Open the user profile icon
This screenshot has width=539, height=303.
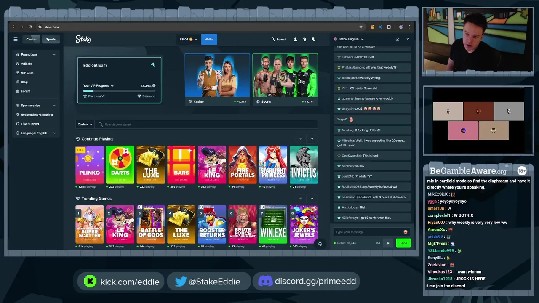coord(295,40)
